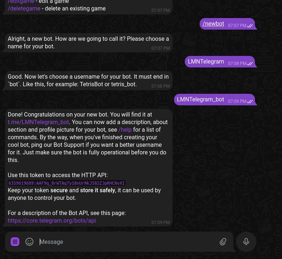Click read checkmarks on LMNTelegram_bot message

coord(250,101)
